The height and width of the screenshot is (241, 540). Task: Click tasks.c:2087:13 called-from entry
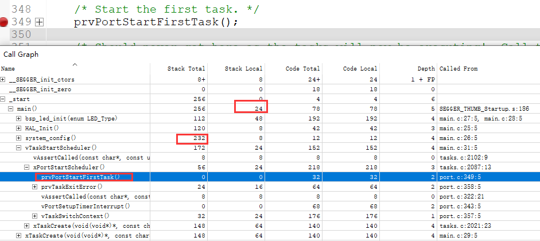[x=463, y=168]
